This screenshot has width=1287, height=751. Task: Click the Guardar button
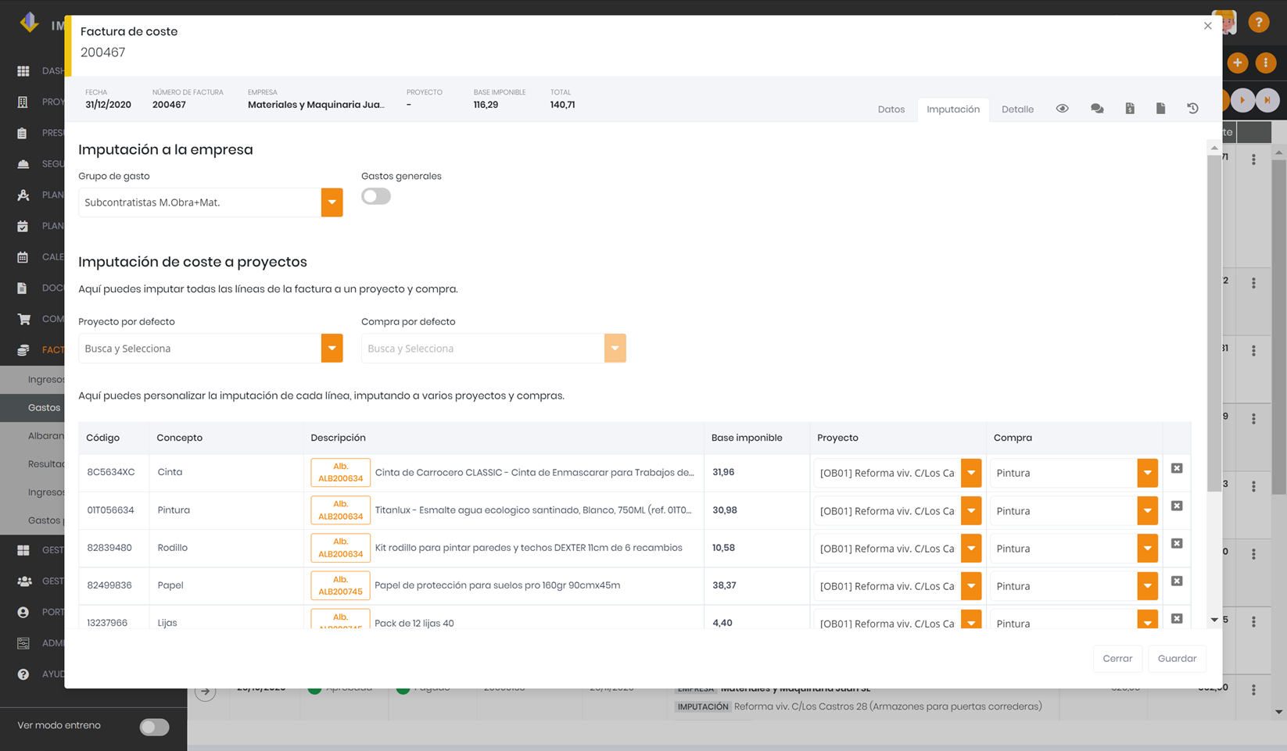pyautogui.click(x=1177, y=659)
